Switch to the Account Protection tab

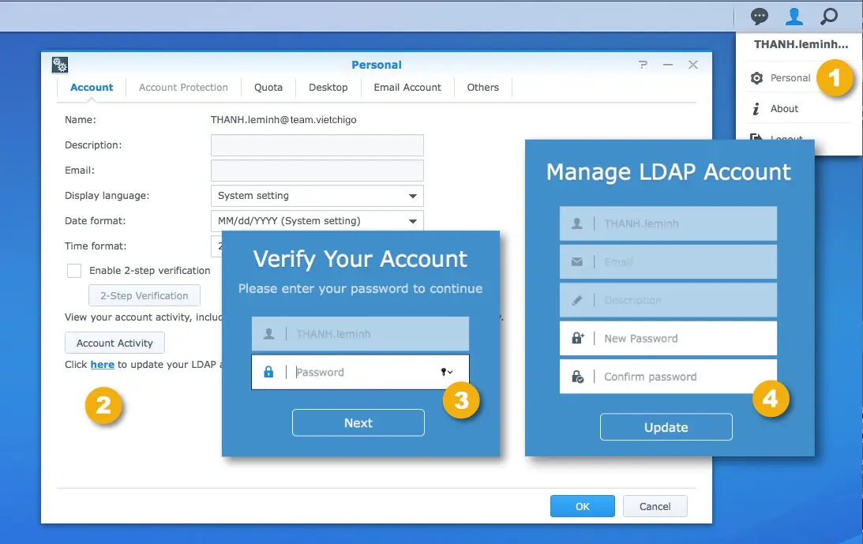click(x=183, y=88)
